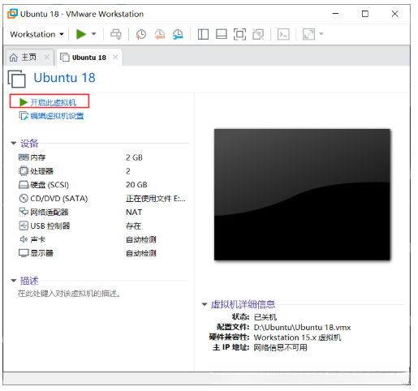Click the NAT network adapter value
This screenshot has height=391, width=418.
pos(134,213)
